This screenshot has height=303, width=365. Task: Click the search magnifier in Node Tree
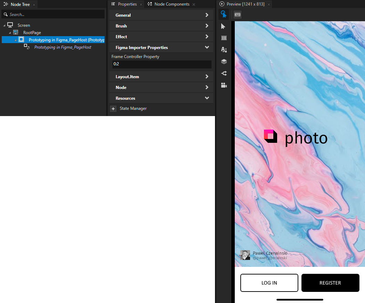click(6, 14)
